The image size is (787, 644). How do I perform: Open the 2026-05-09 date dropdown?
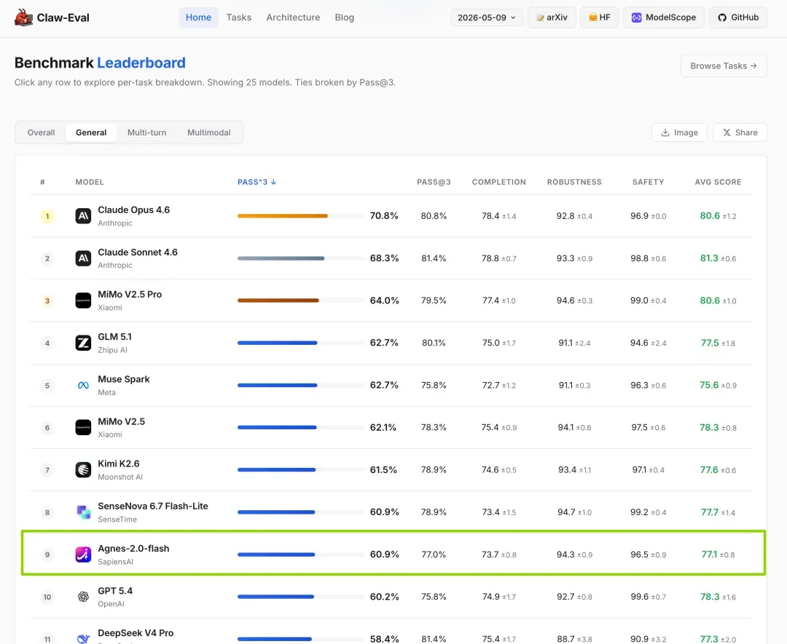[487, 17]
